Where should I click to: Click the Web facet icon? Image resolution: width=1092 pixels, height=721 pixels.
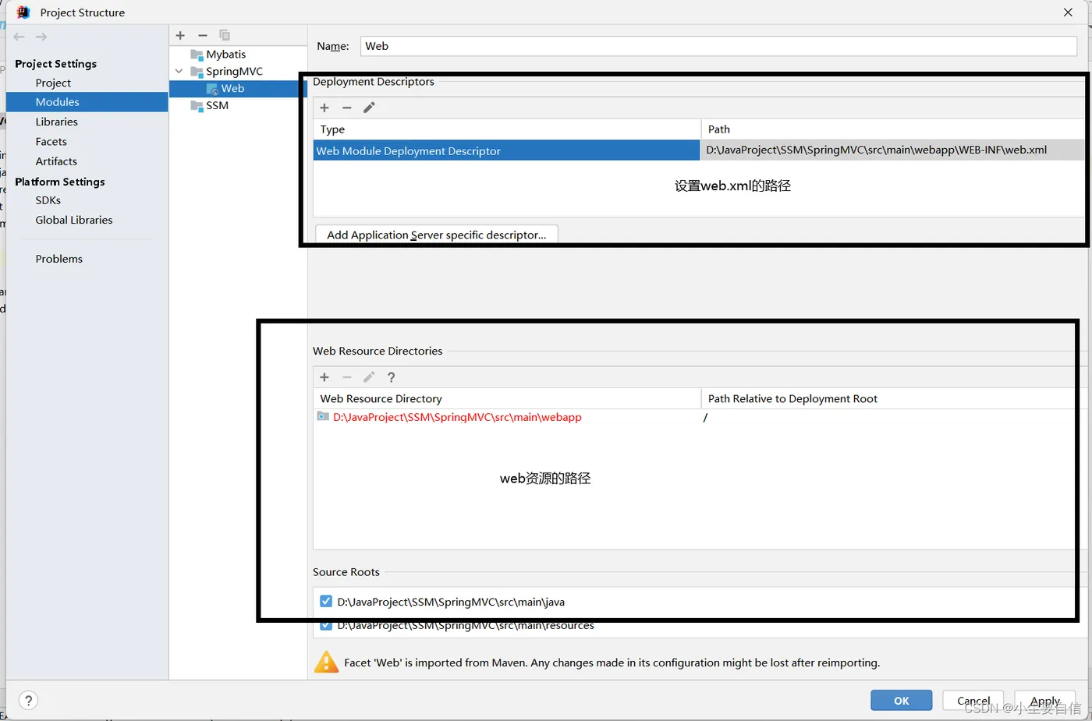[212, 89]
